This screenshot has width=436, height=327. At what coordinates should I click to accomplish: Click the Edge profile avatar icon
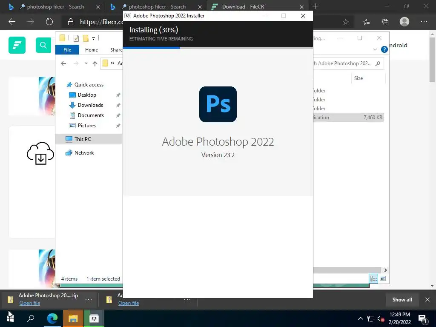click(404, 22)
